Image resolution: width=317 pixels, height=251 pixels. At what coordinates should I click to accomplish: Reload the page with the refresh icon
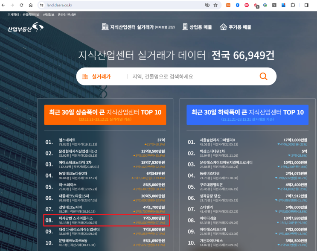point(21,5)
